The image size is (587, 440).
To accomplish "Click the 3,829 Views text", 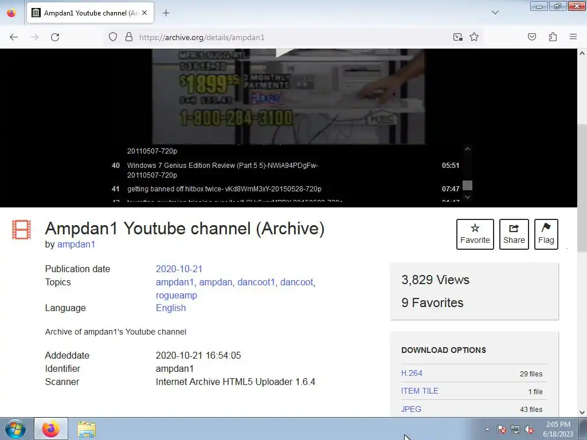I will [x=436, y=280].
